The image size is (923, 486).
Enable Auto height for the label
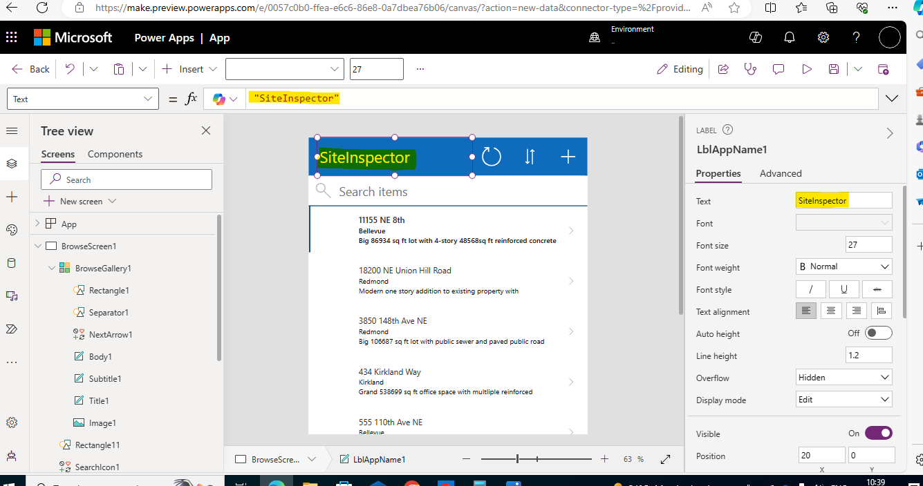(x=878, y=333)
